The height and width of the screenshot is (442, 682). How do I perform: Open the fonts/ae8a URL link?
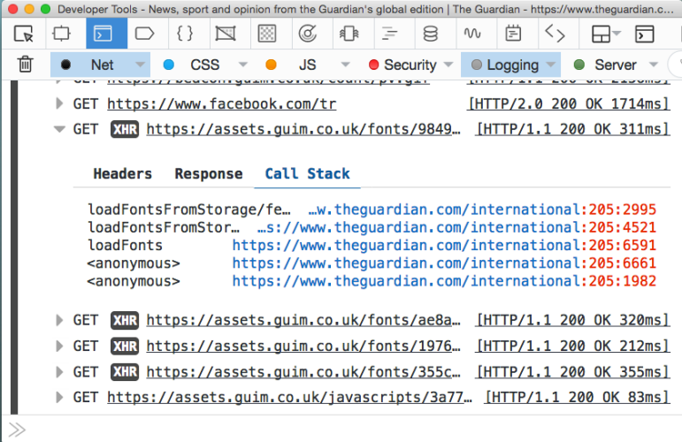click(303, 320)
